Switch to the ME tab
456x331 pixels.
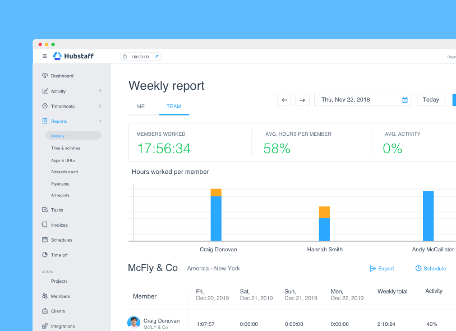pyautogui.click(x=140, y=106)
